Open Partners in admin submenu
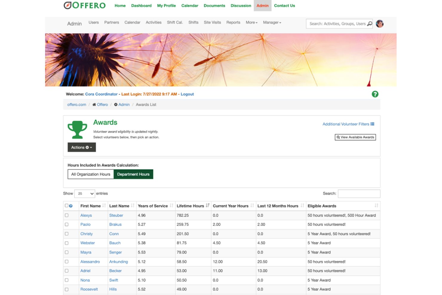The width and height of the screenshot is (442, 295). click(x=111, y=22)
